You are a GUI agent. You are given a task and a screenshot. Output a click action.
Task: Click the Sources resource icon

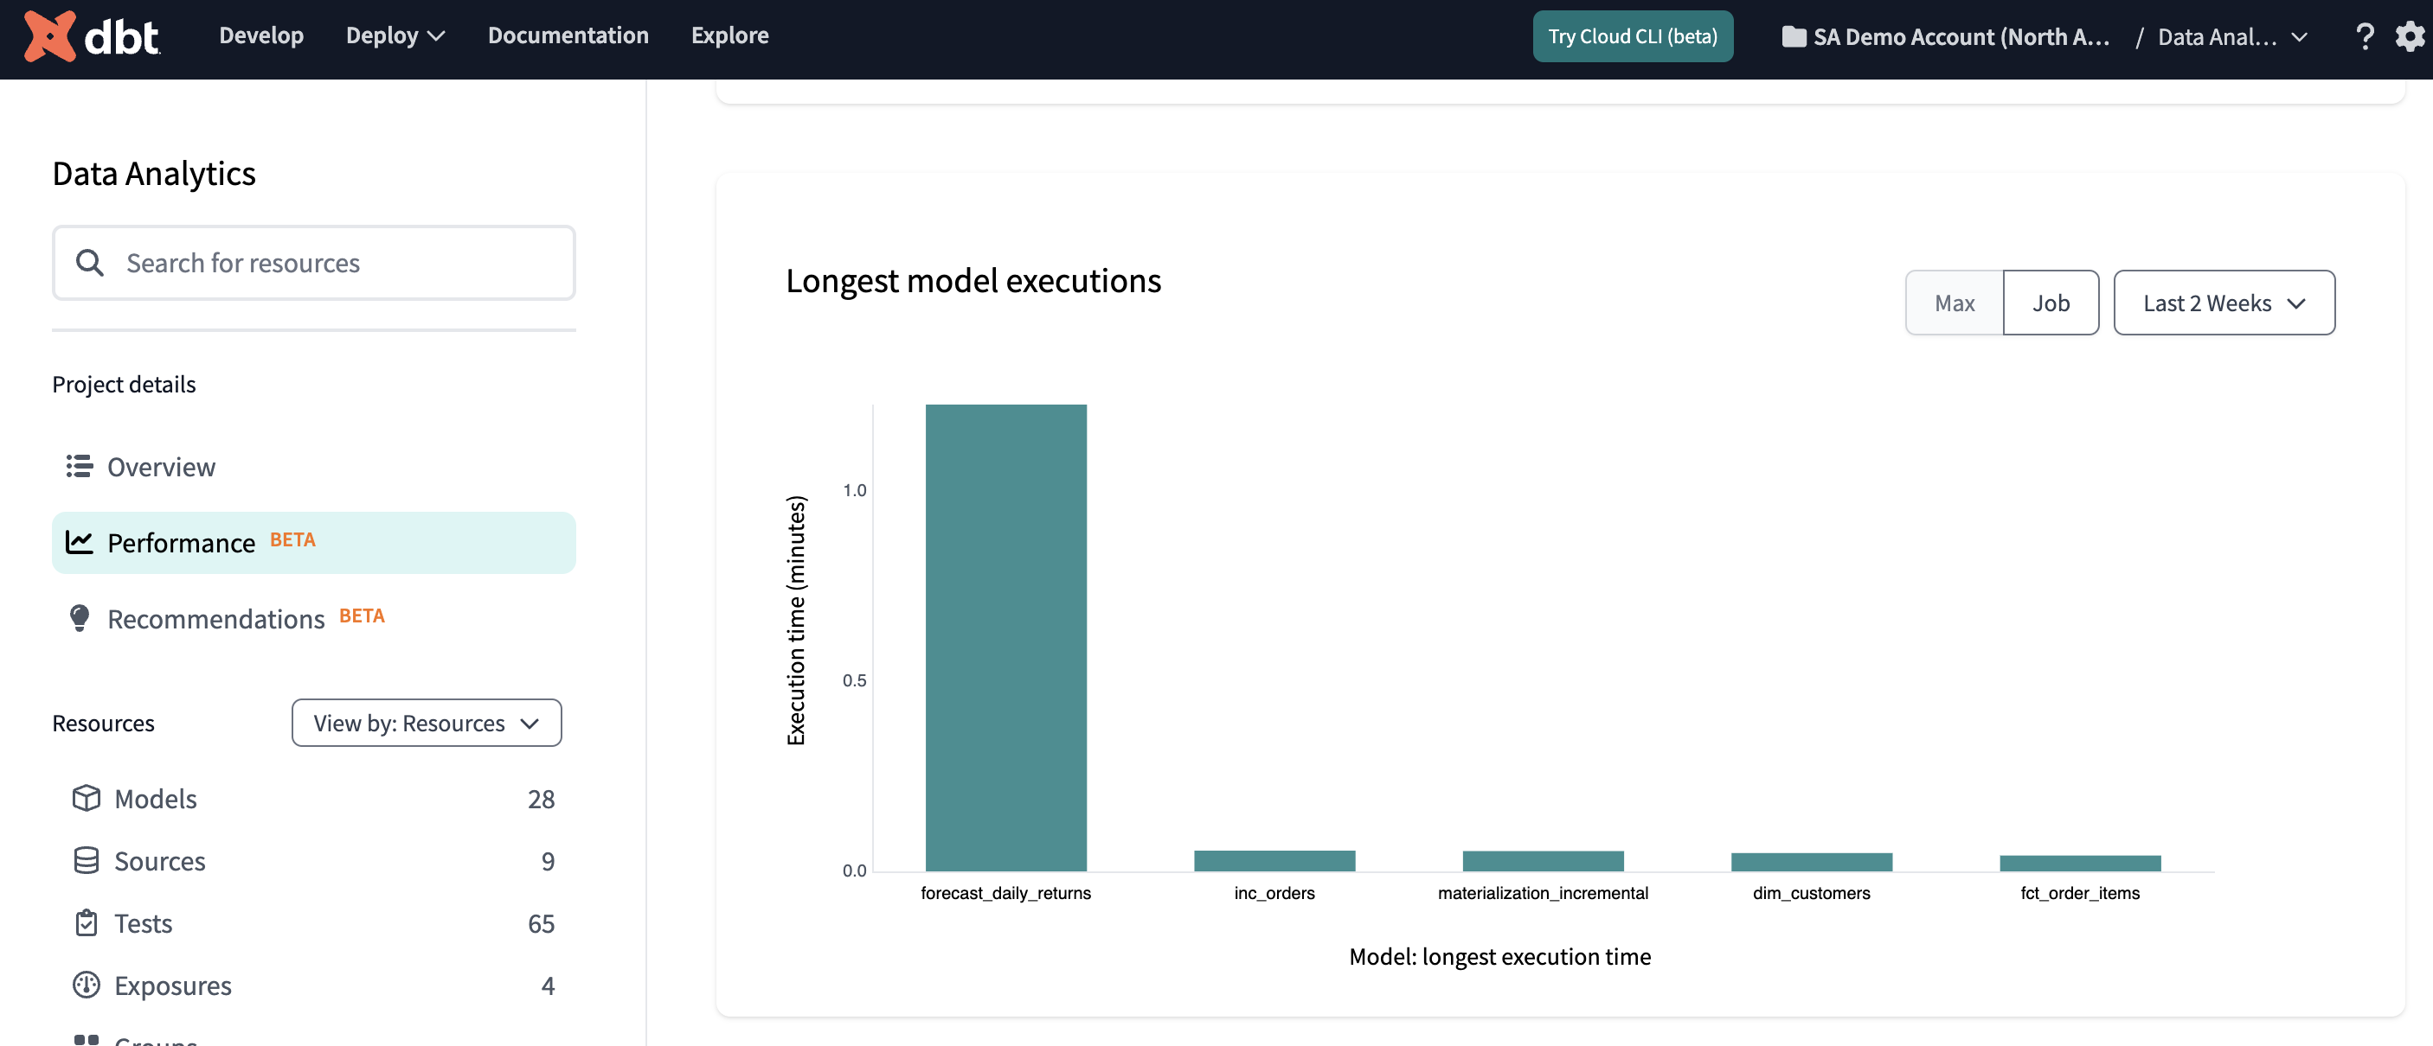[x=86, y=858]
